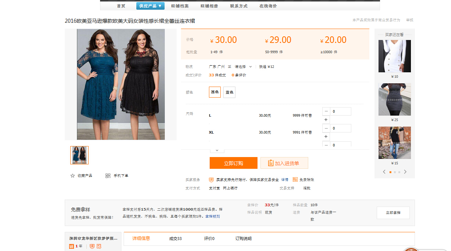This screenshot has height=251, width=451.
Task: Click the 免费赔 insurance icon
Action: point(295,180)
